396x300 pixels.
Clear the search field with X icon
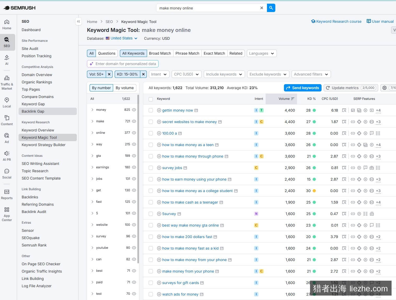point(262,8)
